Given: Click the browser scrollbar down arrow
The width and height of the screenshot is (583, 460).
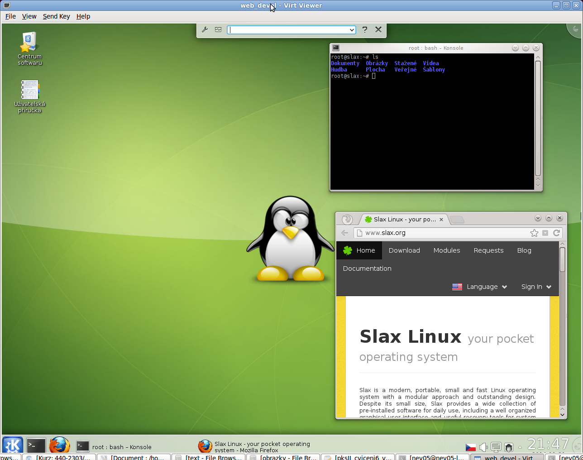Looking at the screenshot, I should tap(563, 414).
